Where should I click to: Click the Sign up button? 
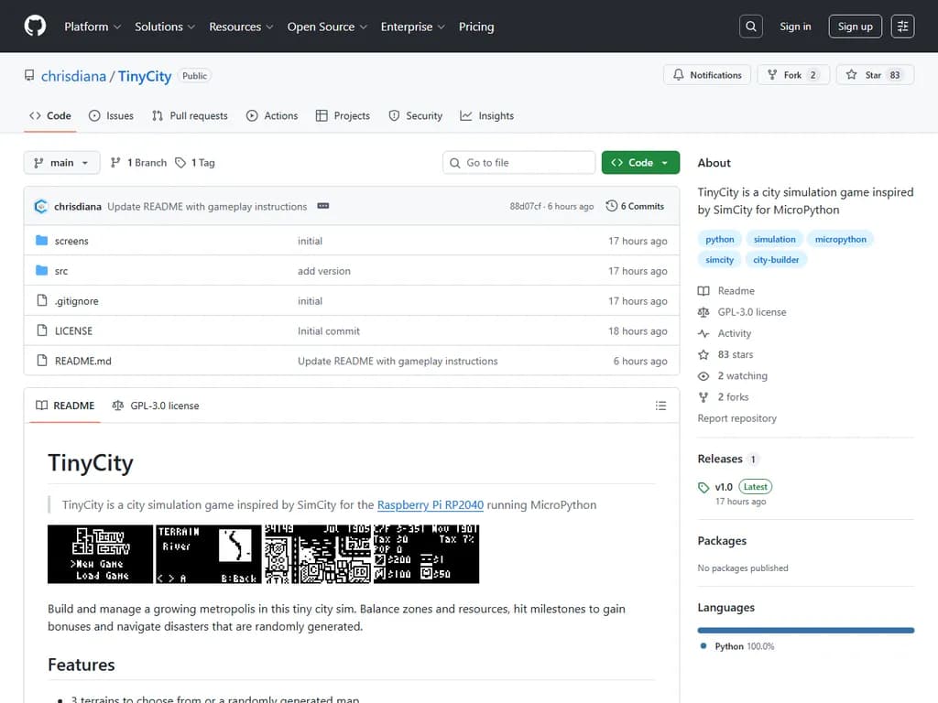pos(854,27)
